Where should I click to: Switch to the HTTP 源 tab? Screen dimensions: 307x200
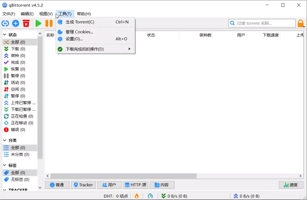(x=136, y=185)
